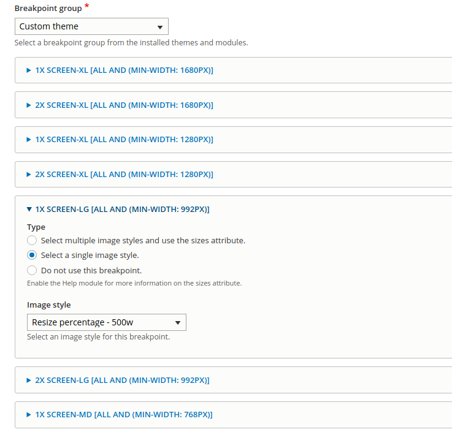Open the Image style dropdown
452x432 pixels.
tap(106, 322)
